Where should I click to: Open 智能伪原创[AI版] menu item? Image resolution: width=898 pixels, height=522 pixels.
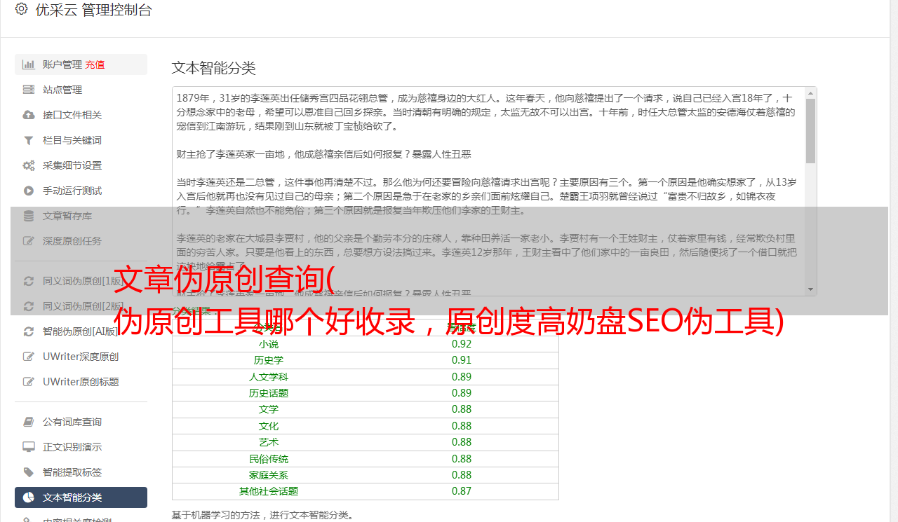(80, 331)
